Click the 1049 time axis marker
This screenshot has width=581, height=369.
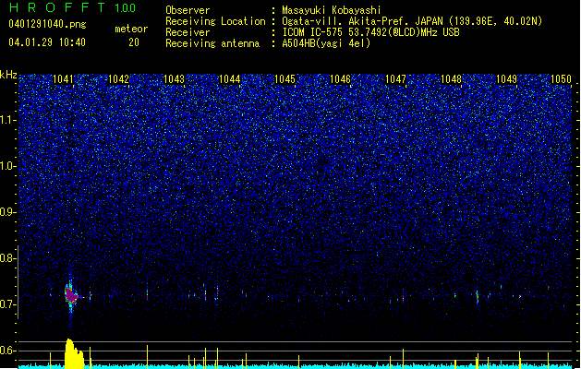tap(506, 79)
